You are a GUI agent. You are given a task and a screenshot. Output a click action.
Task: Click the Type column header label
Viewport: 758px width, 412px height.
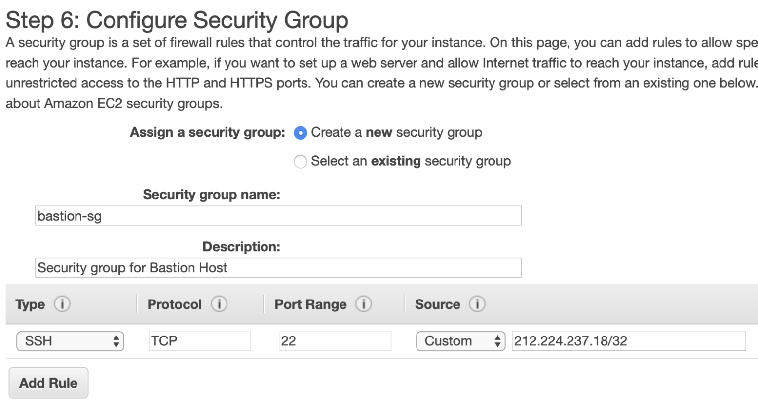tap(30, 304)
